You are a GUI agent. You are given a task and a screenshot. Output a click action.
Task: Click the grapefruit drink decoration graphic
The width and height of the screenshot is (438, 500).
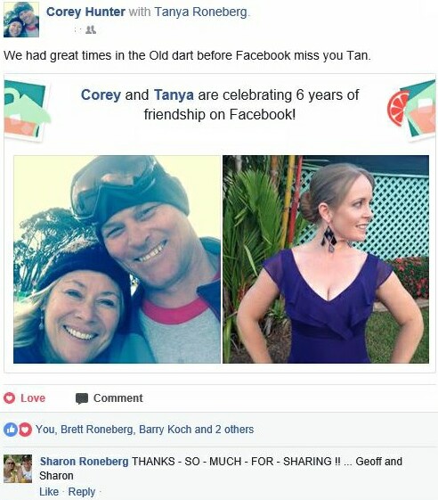pyautogui.click(x=411, y=110)
